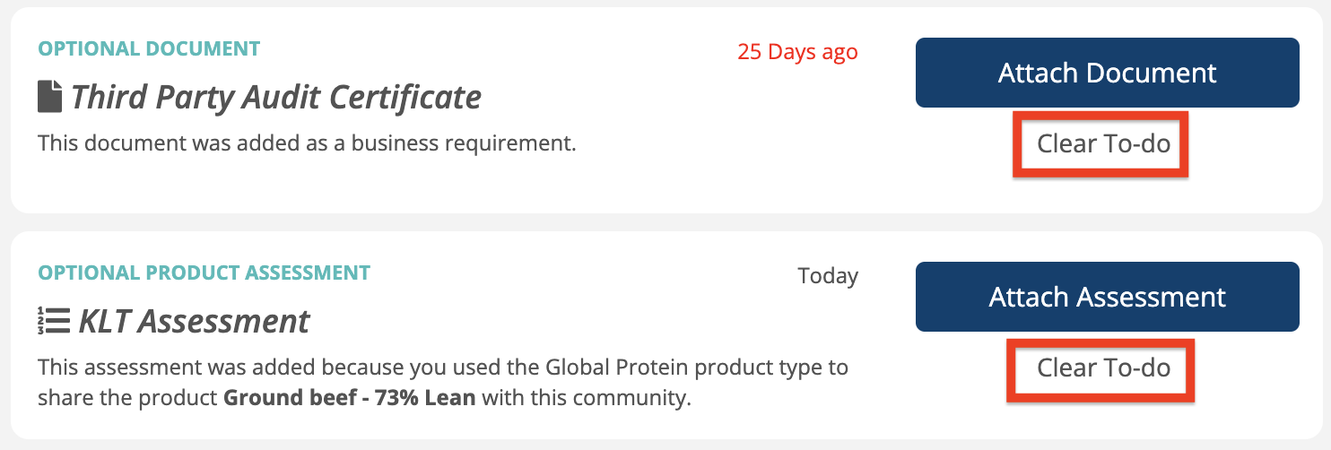Click the 'with this community' text
Viewport: 1331px width, 450px height.
(x=585, y=397)
